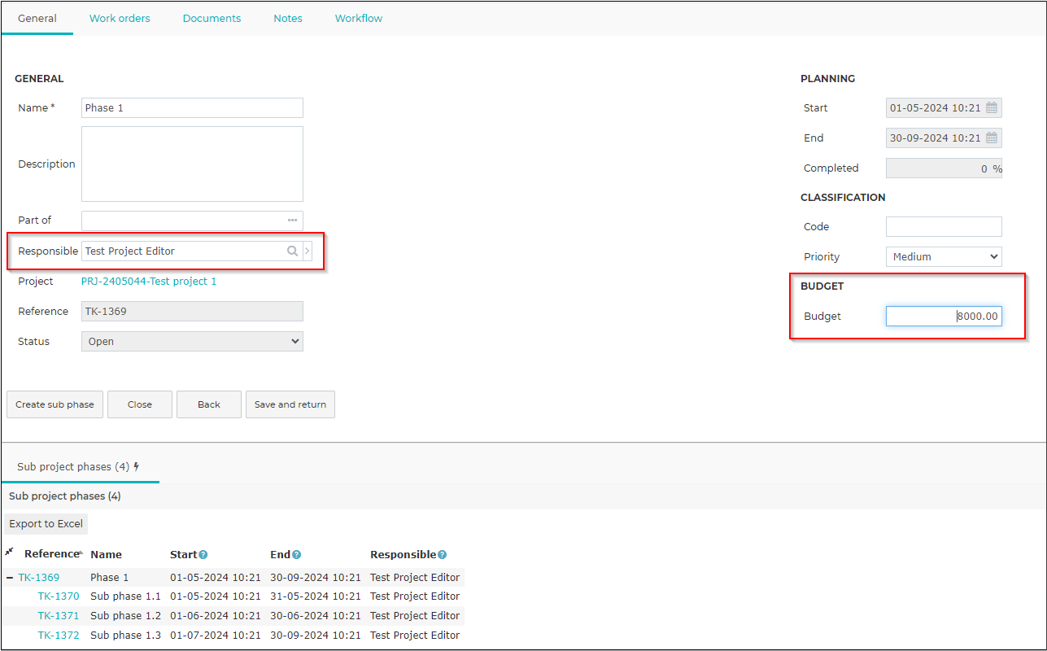Click into the Code field
The height and width of the screenshot is (651, 1047).
(944, 226)
